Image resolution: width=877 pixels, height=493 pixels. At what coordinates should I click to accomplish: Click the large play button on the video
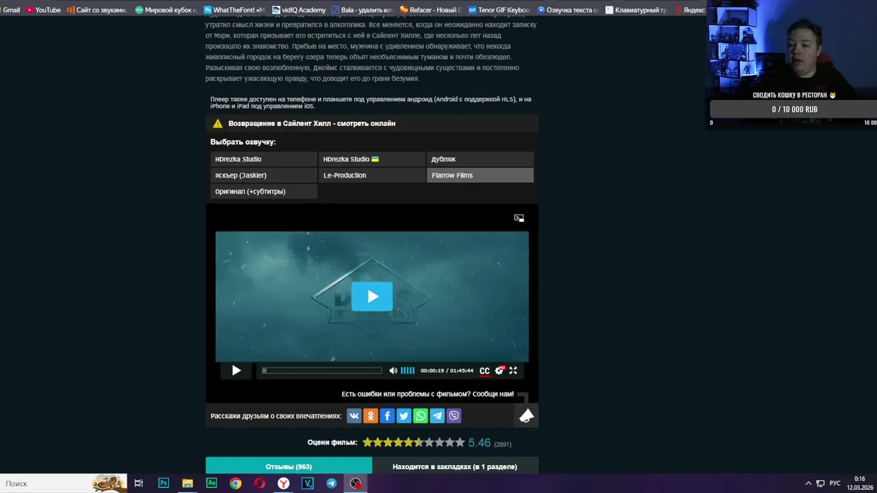(372, 296)
